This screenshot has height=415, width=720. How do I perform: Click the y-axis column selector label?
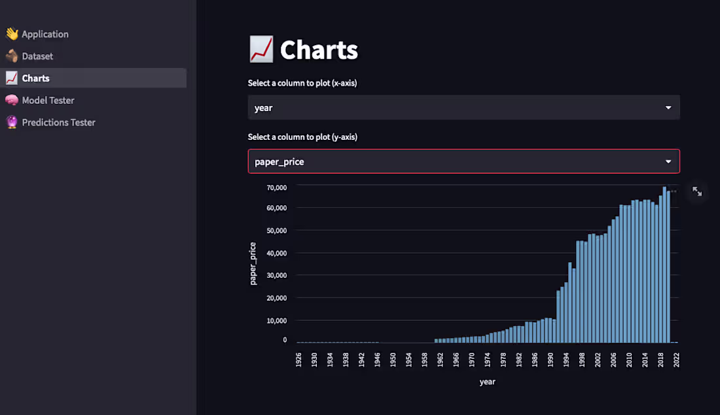302,137
